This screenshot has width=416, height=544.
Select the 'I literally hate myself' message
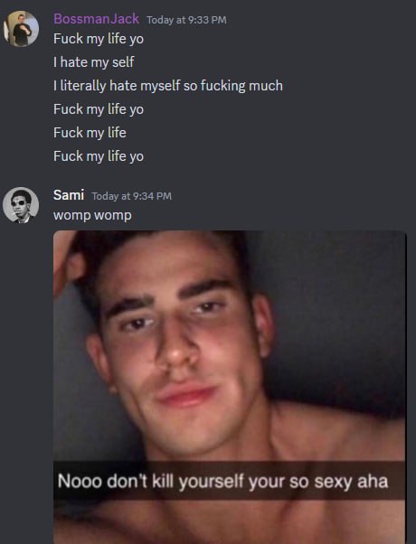(x=168, y=86)
